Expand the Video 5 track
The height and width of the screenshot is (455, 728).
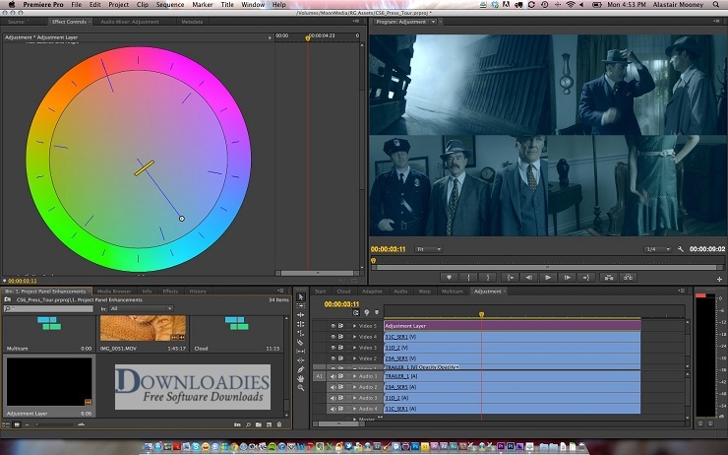click(x=354, y=326)
